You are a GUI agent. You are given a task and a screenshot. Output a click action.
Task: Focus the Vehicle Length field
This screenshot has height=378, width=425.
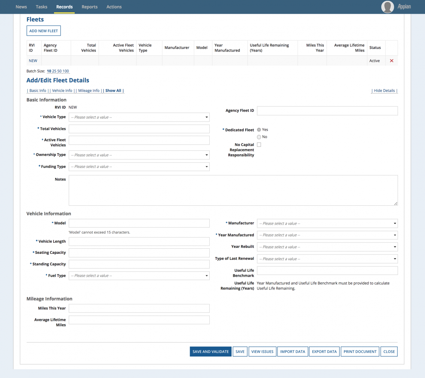(x=139, y=241)
